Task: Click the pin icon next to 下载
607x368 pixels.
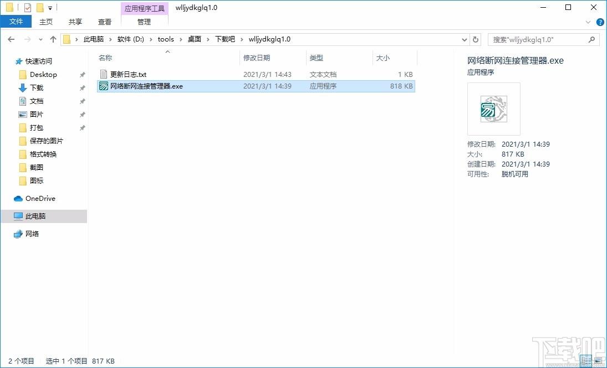Action: coord(82,88)
